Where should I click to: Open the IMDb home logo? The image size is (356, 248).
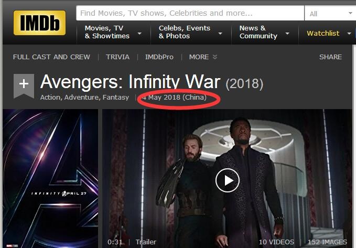39,23
